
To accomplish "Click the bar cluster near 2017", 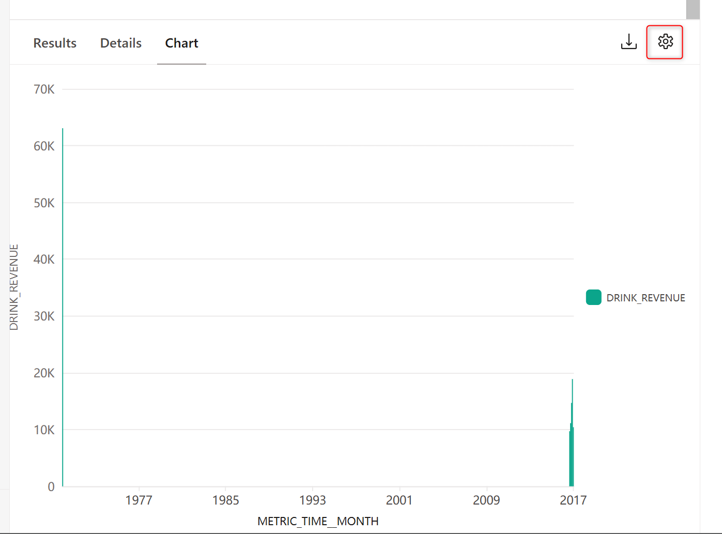I will [572, 433].
